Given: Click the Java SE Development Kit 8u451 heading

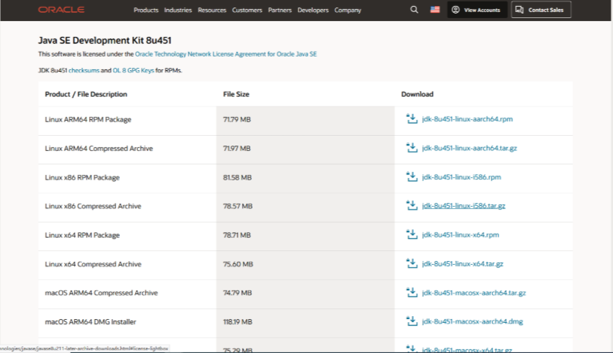Looking at the screenshot, I should [105, 40].
